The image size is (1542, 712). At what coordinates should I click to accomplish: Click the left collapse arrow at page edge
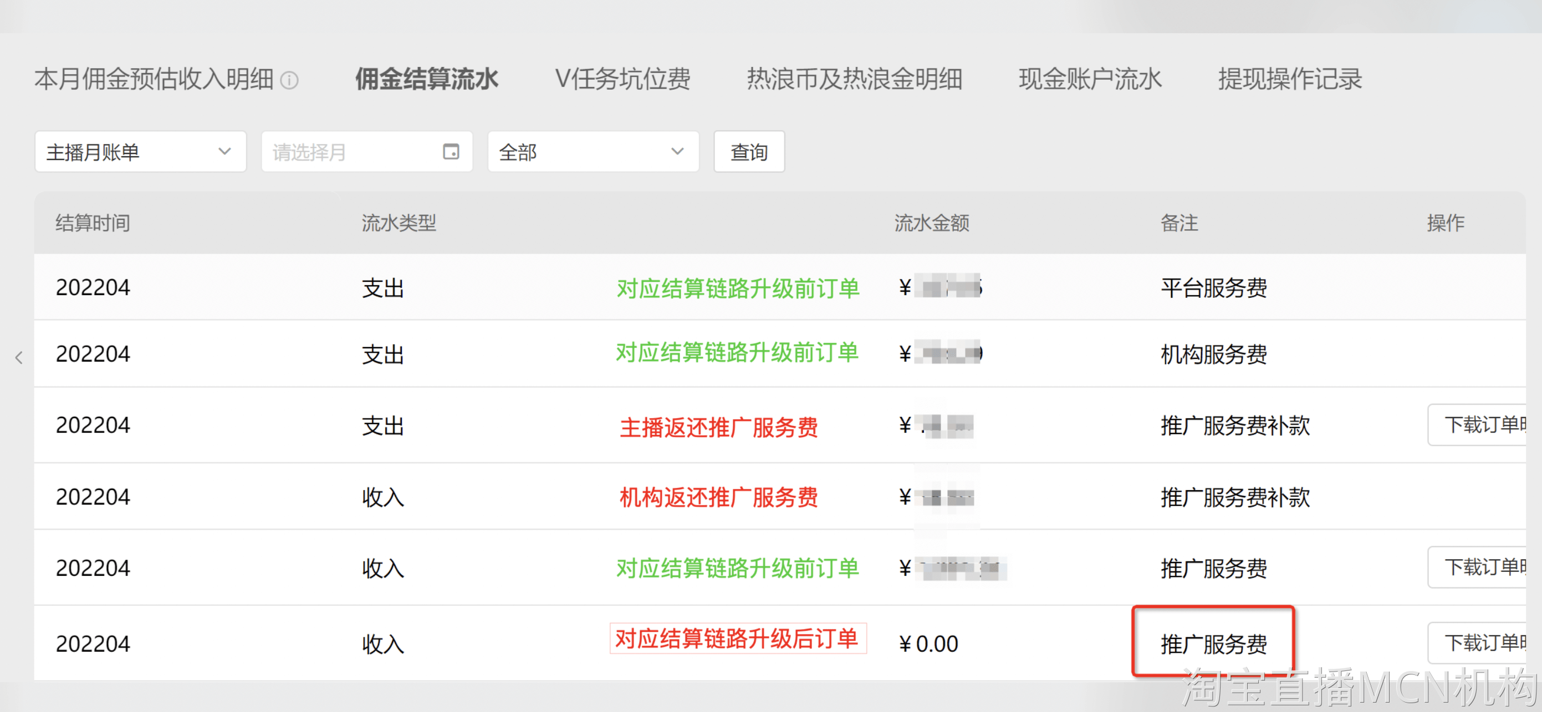[x=19, y=358]
